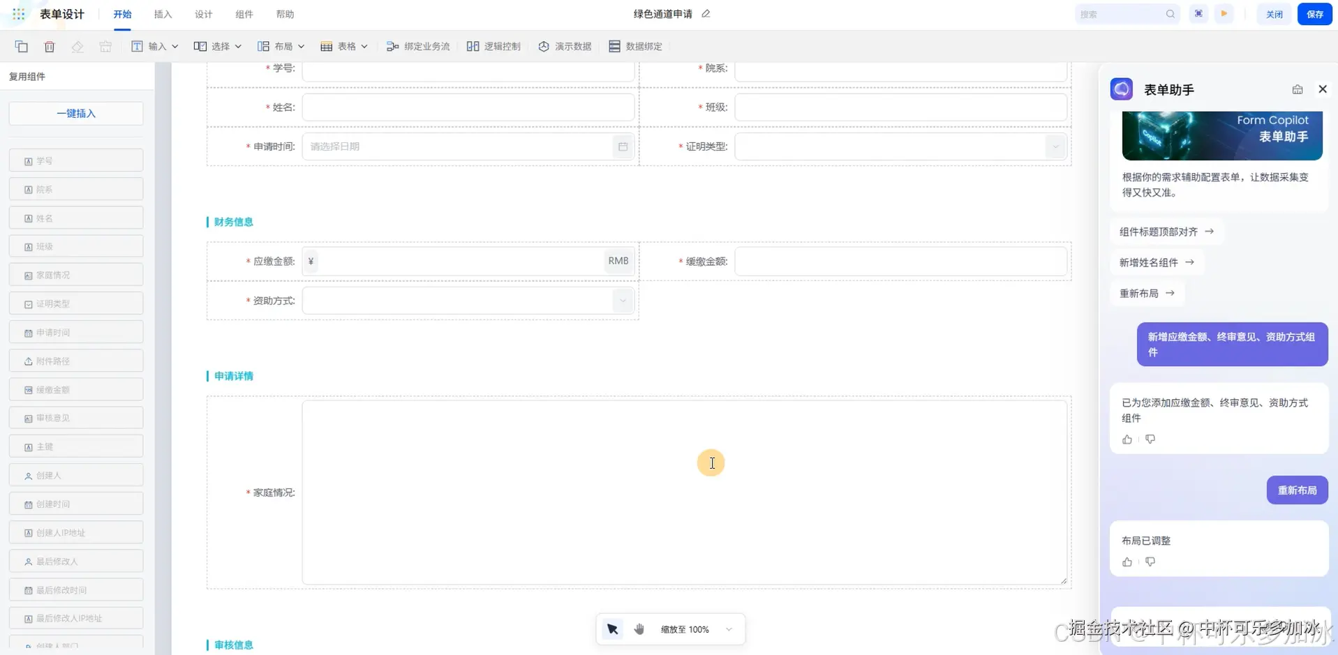Open the 绑定业务流 bind workflow tool
This screenshot has width=1338, height=655.
coord(418,47)
